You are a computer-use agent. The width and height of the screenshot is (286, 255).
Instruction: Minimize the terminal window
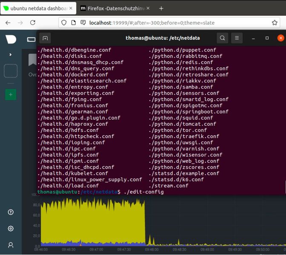pyautogui.click(x=253, y=38)
